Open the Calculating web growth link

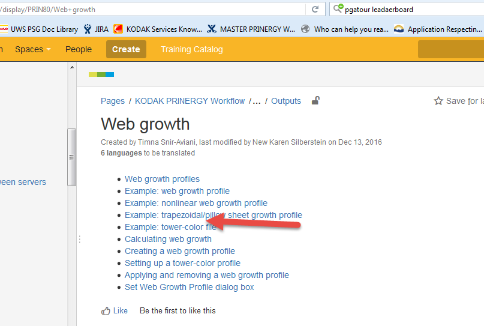pos(168,239)
